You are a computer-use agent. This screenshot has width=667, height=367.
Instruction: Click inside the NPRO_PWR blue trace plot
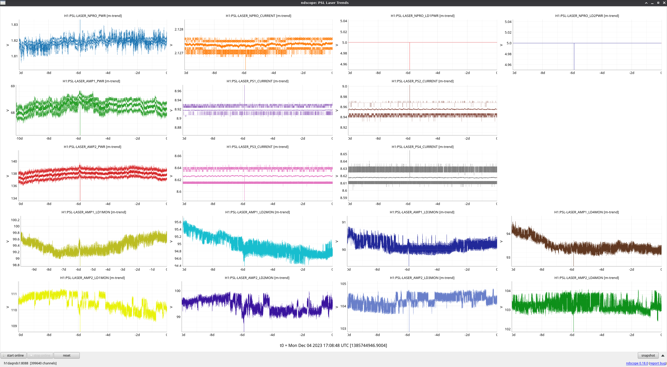click(x=93, y=44)
